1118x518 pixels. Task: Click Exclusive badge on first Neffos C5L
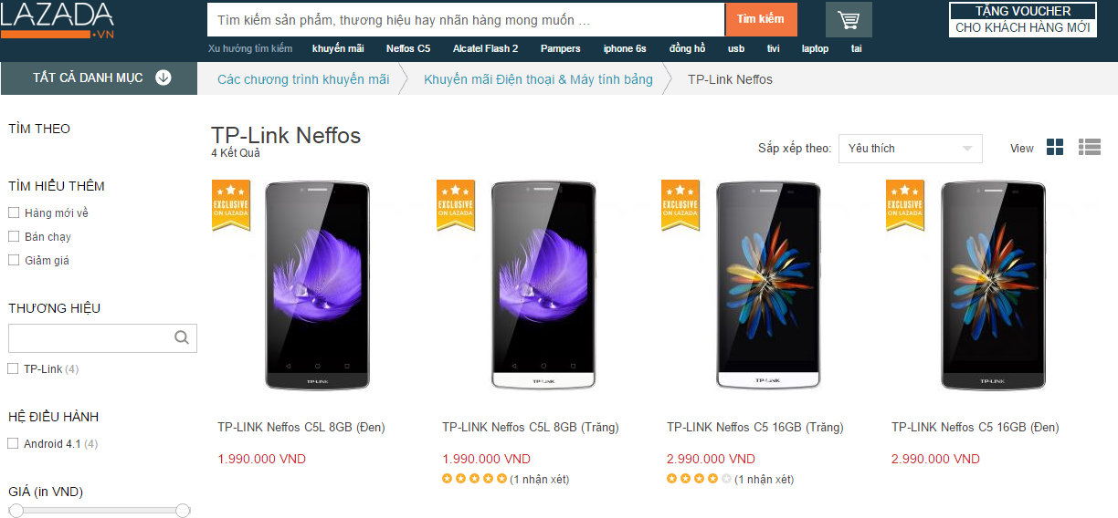(x=230, y=204)
